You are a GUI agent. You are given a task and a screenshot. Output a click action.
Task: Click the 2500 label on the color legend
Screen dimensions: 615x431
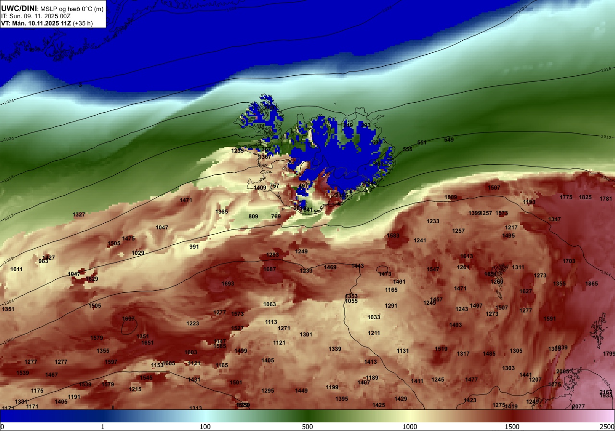pos(608,427)
